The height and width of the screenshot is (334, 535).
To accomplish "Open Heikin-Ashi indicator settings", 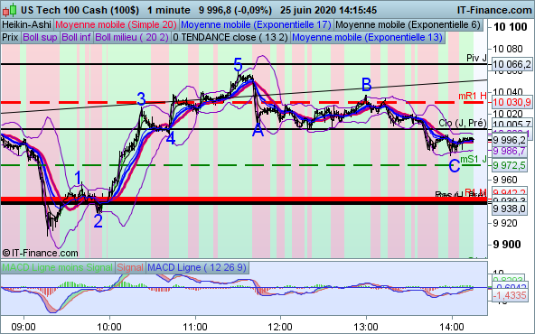I will point(26,25).
